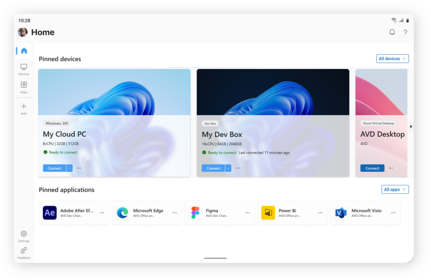Click Ready to connect status on My Cloud PC
This screenshot has width=431, height=280.
(x=61, y=152)
